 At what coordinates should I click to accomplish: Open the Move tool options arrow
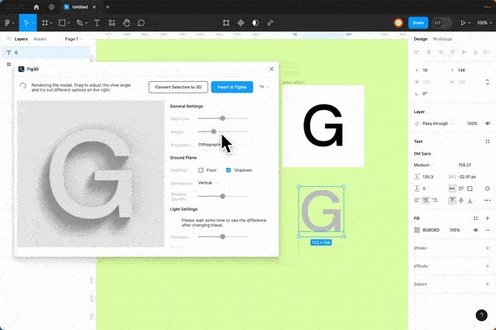33,23
